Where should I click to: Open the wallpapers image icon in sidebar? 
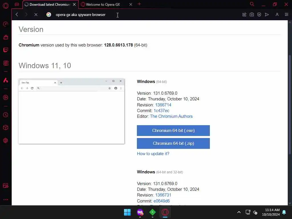pyautogui.click(x=6, y=185)
